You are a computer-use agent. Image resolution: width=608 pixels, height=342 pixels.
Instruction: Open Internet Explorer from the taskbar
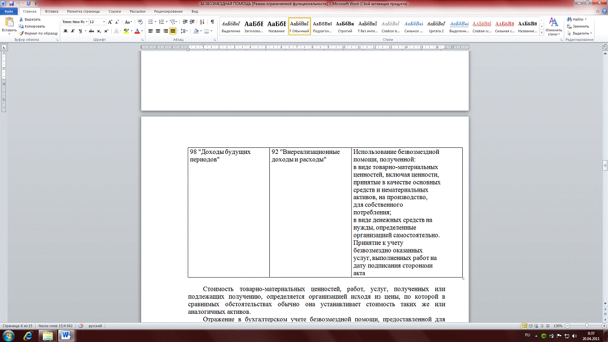click(28, 335)
